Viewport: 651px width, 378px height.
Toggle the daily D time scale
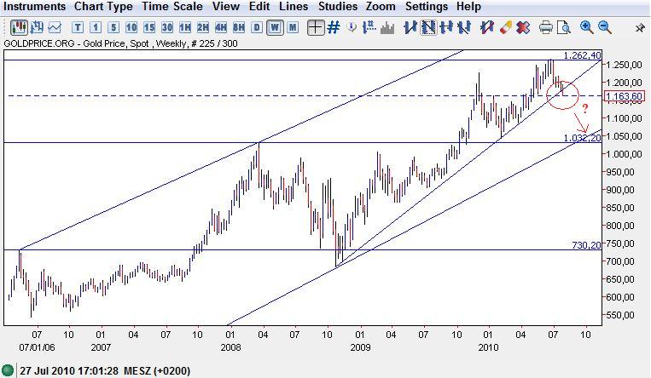(257, 27)
